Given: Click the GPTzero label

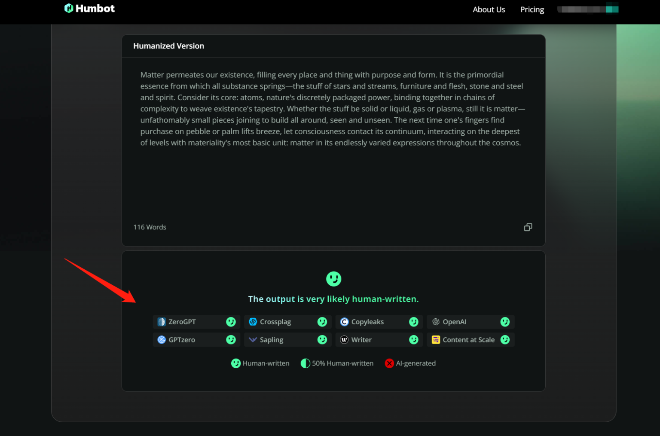Looking at the screenshot, I should tap(182, 340).
